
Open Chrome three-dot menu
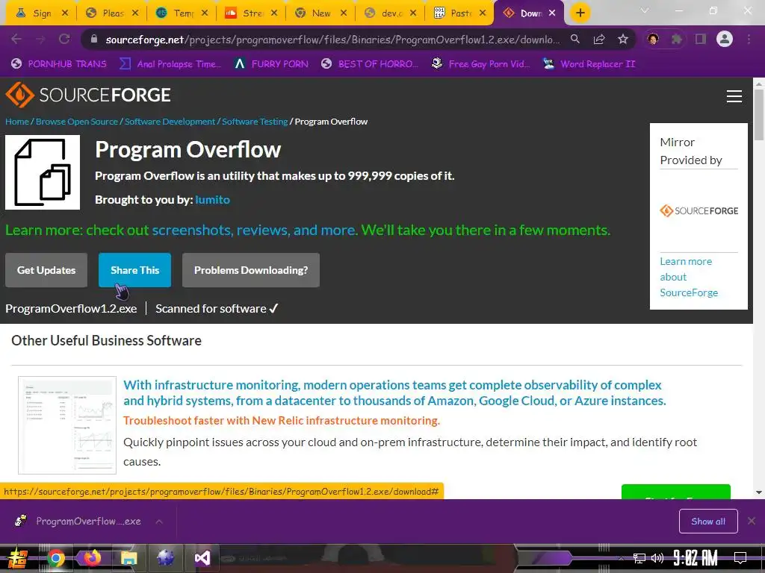[749, 39]
